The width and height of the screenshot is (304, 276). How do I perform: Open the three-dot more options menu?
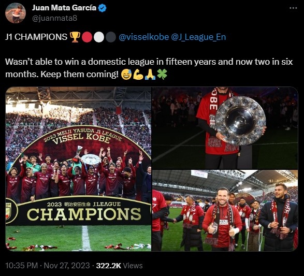tap(293, 8)
